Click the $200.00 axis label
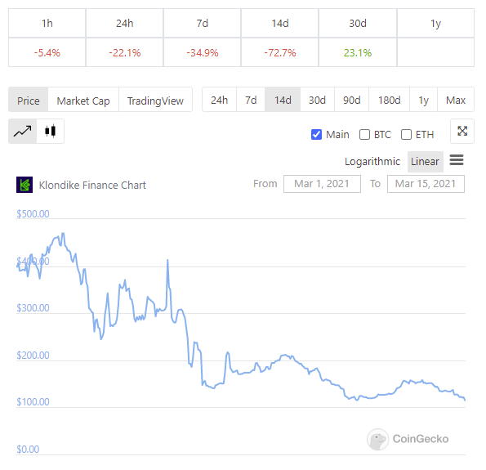 [33, 356]
